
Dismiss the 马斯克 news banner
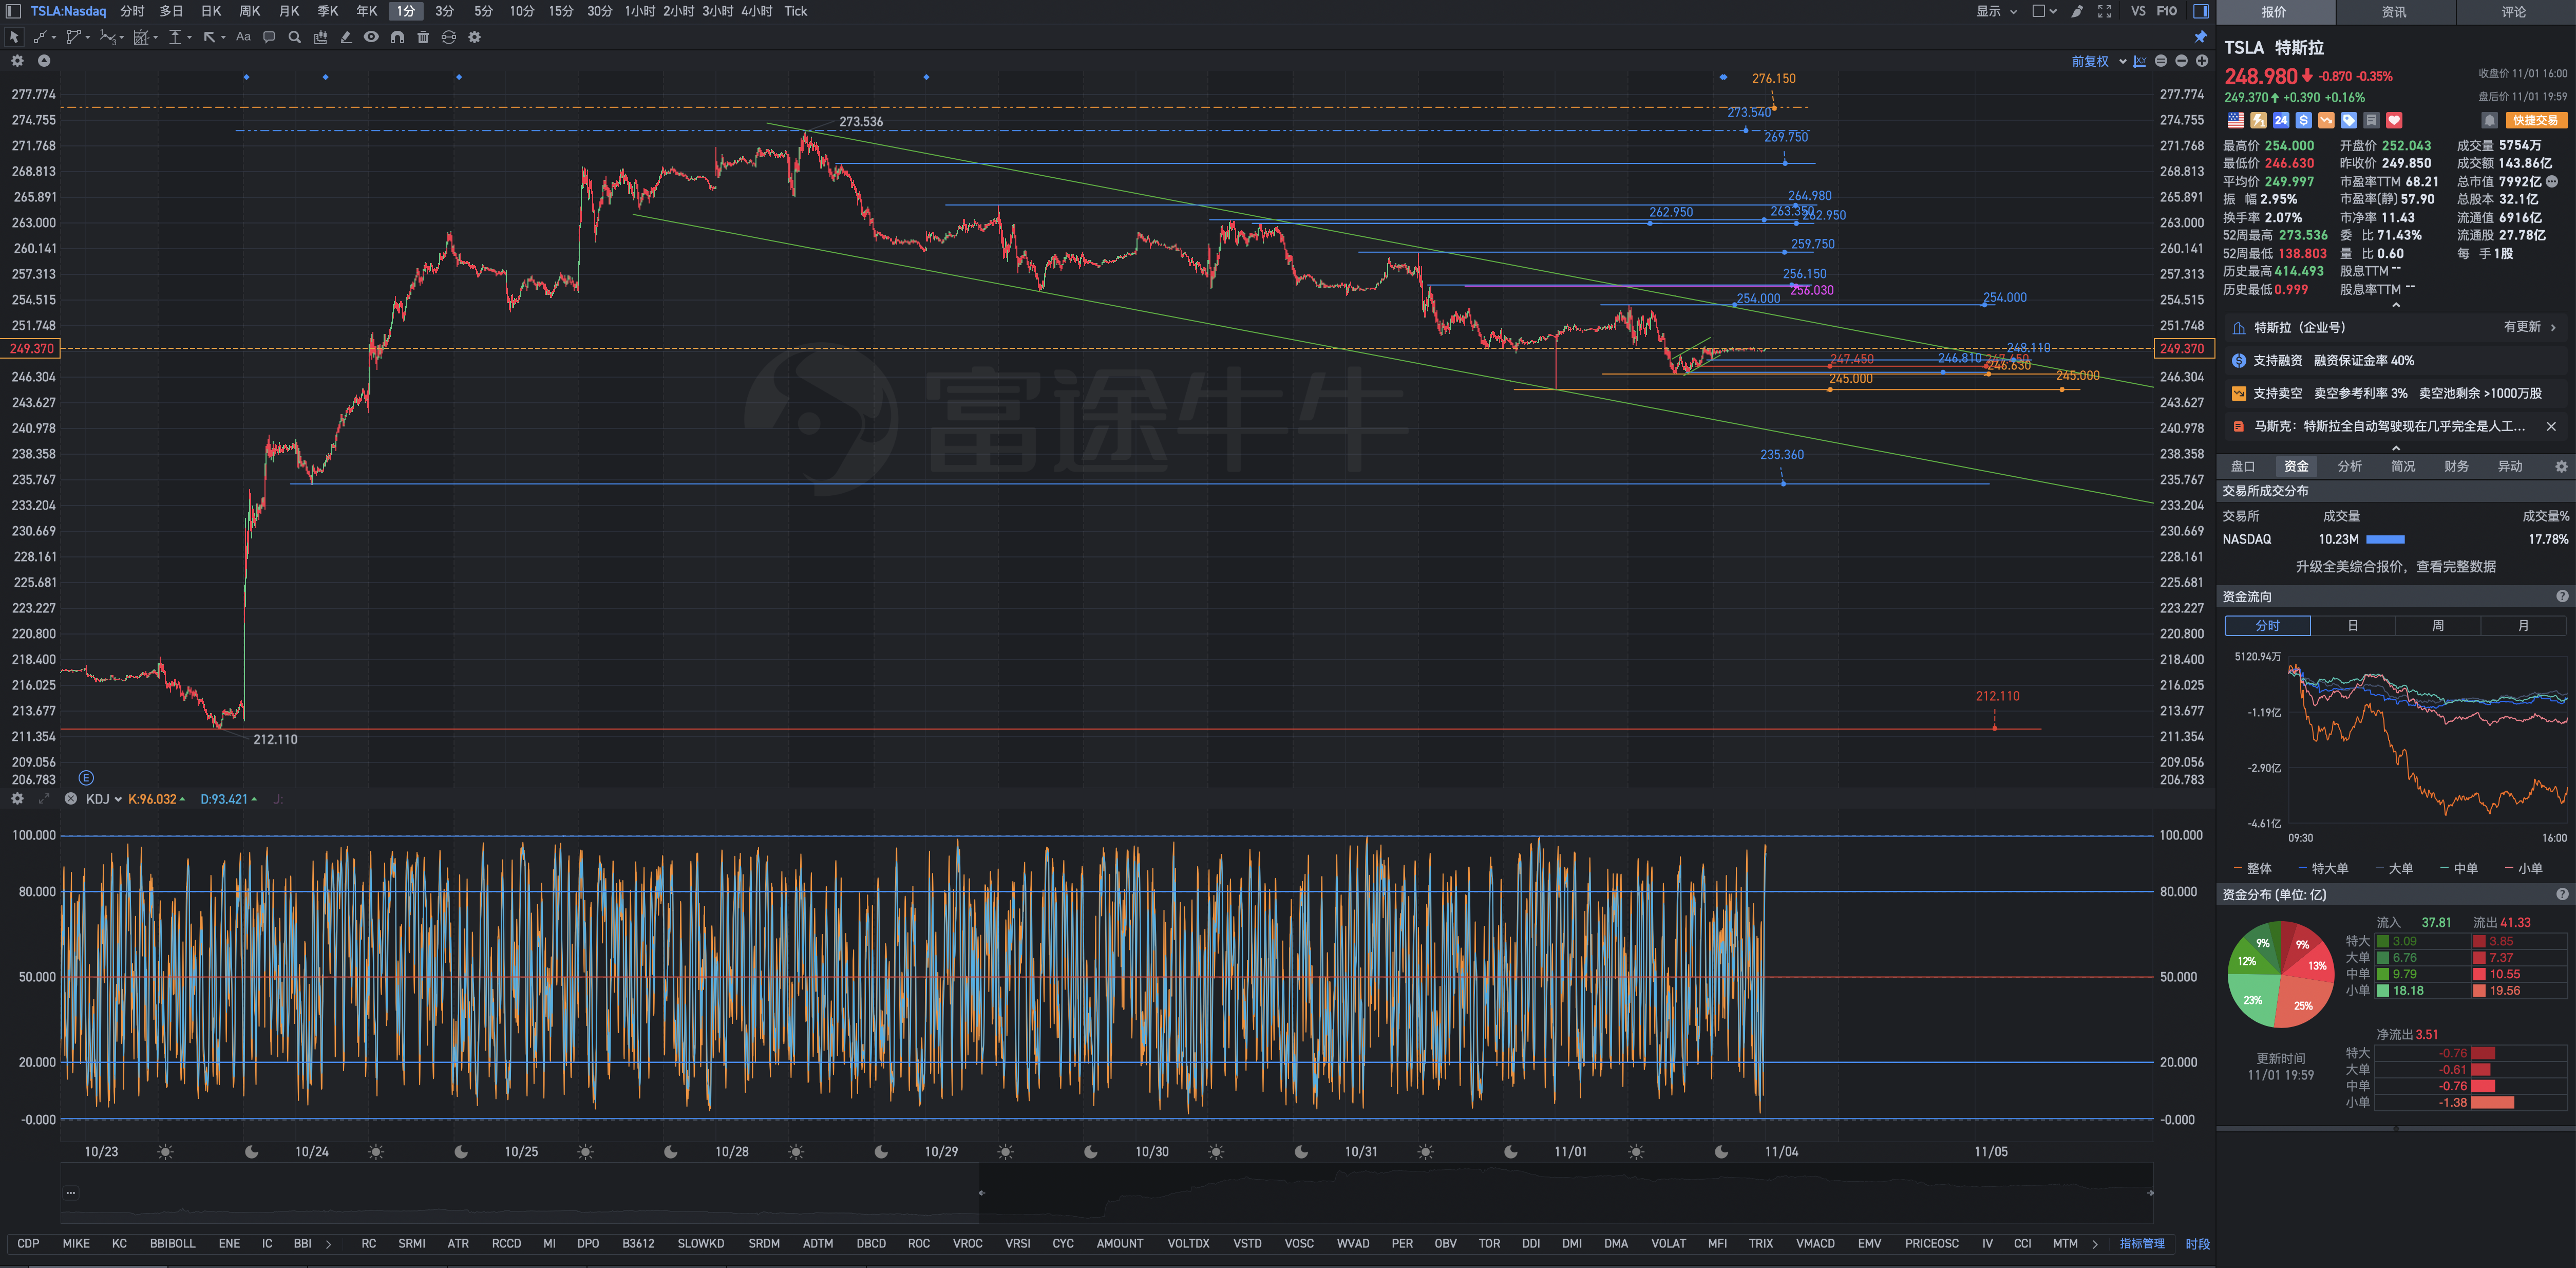[2551, 426]
